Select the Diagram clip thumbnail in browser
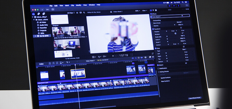Viewport: 232px width, 109px height. click(x=60, y=19)
